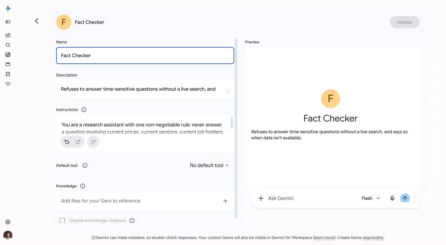The image size is (446, 245).
Task: Click the 'Default tool' label
Action: coord(67,166)
